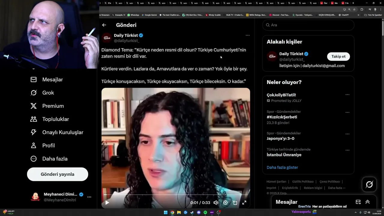Open Onaylı Kuruluşlar in the sidebar

pos(57,132)
